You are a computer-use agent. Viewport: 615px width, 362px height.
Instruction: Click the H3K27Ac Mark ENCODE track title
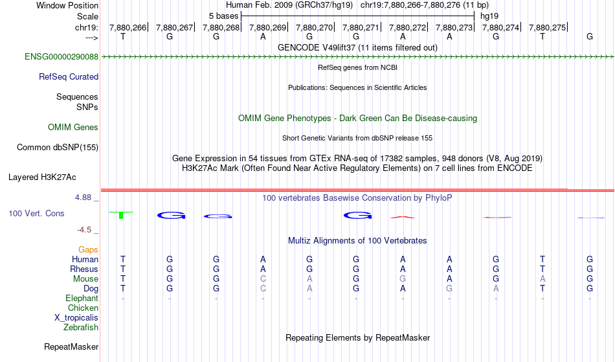pos(357,168)
